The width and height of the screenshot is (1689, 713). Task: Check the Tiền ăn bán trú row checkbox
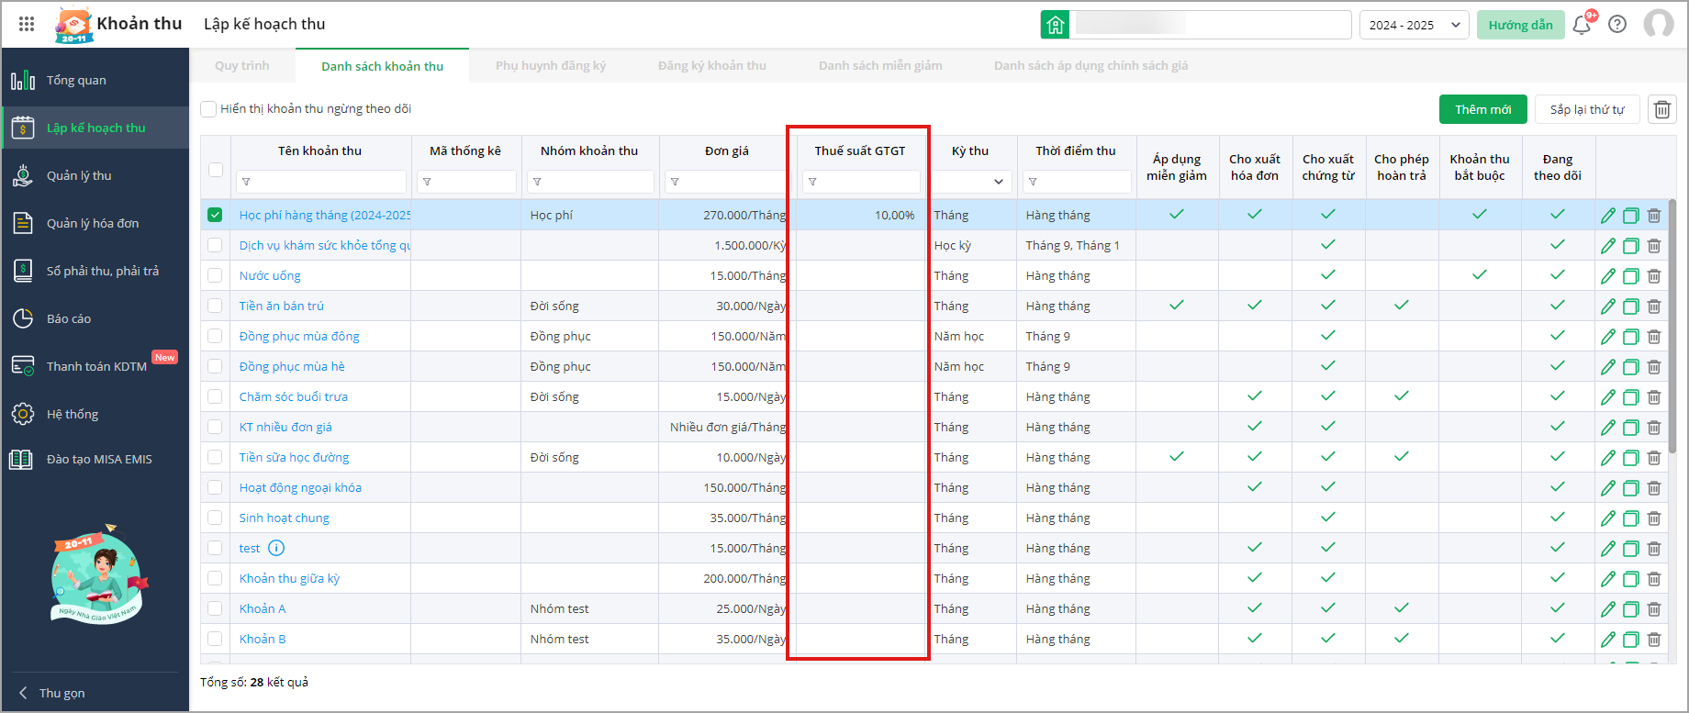tap(215, 306)
